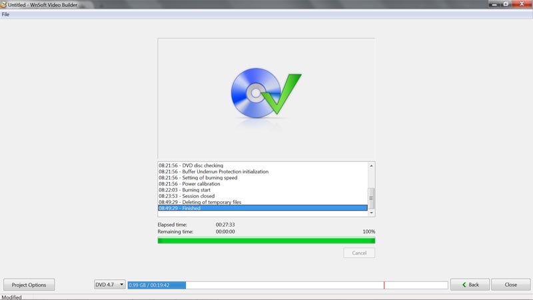
Task: Click the Close button at bottom right
Action: tap(510, 285)
